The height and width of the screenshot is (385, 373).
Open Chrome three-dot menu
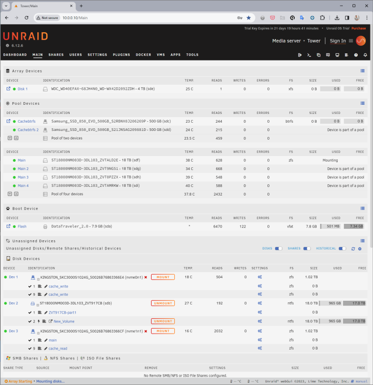click(x=367, y=17)
